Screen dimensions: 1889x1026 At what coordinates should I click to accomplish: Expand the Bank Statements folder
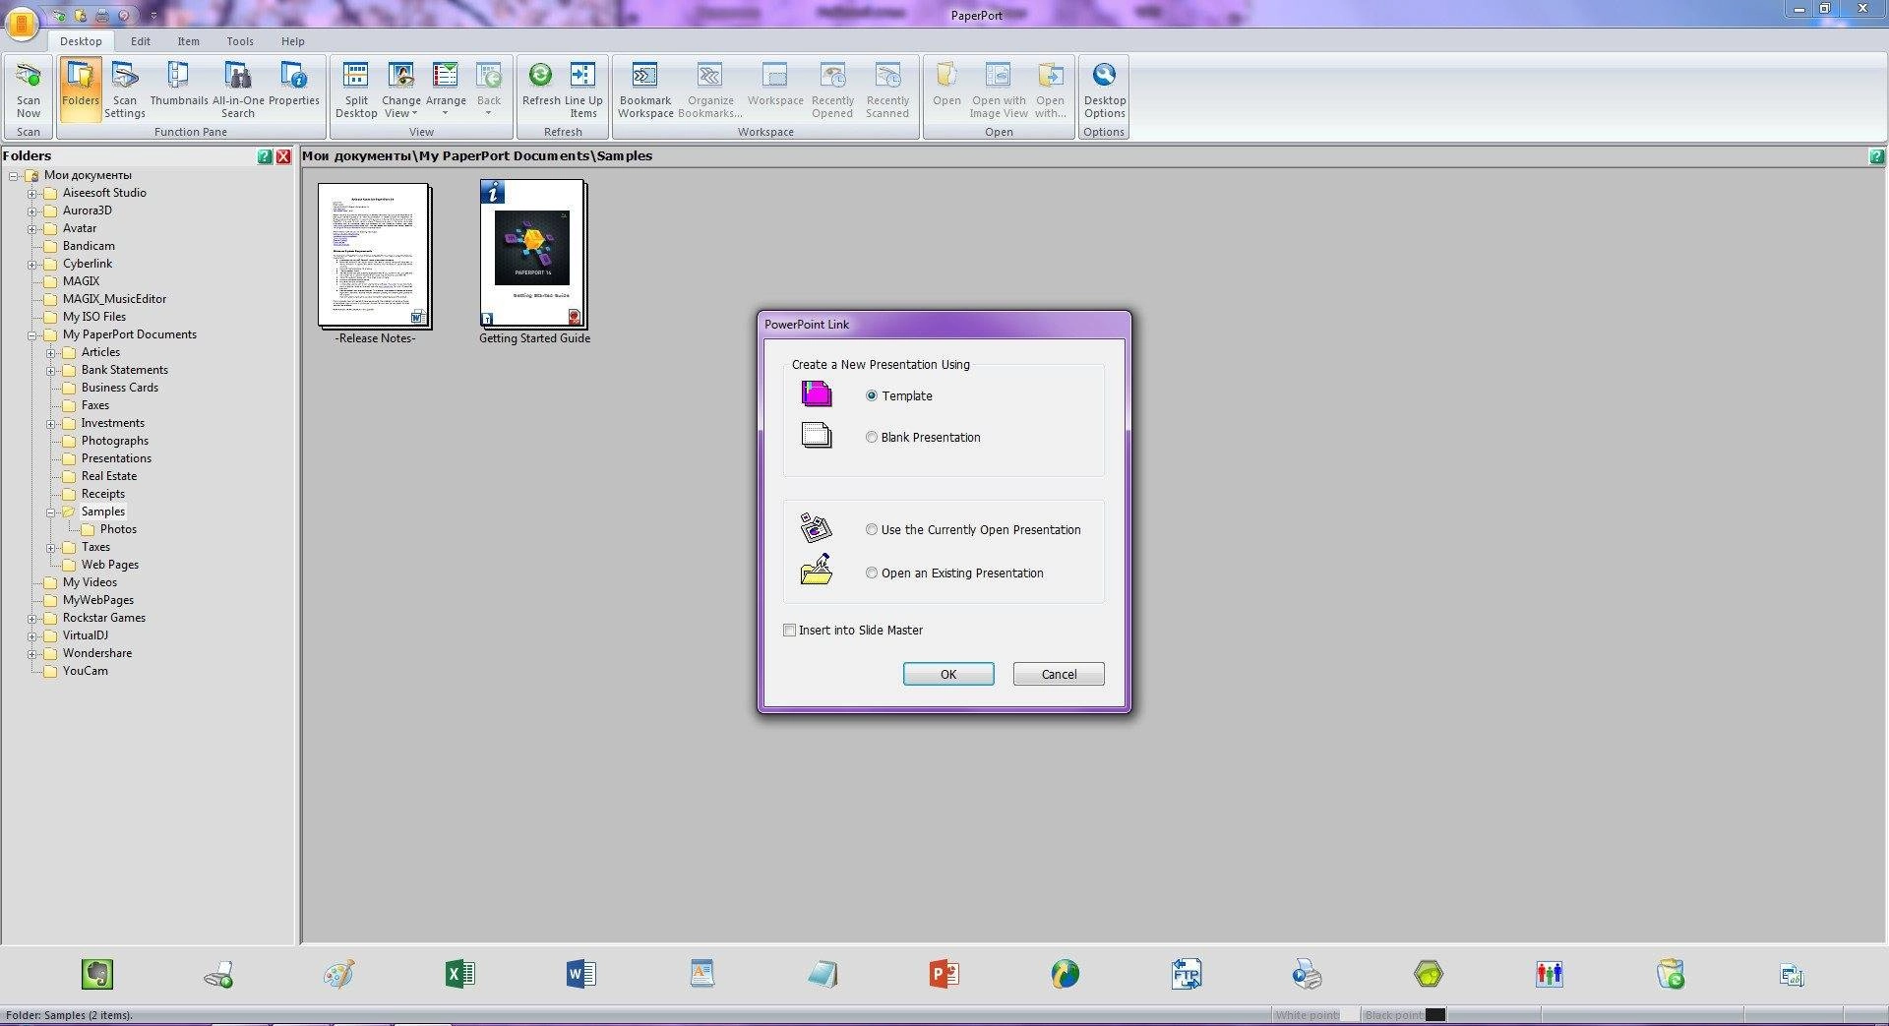(x=51, y=371)
